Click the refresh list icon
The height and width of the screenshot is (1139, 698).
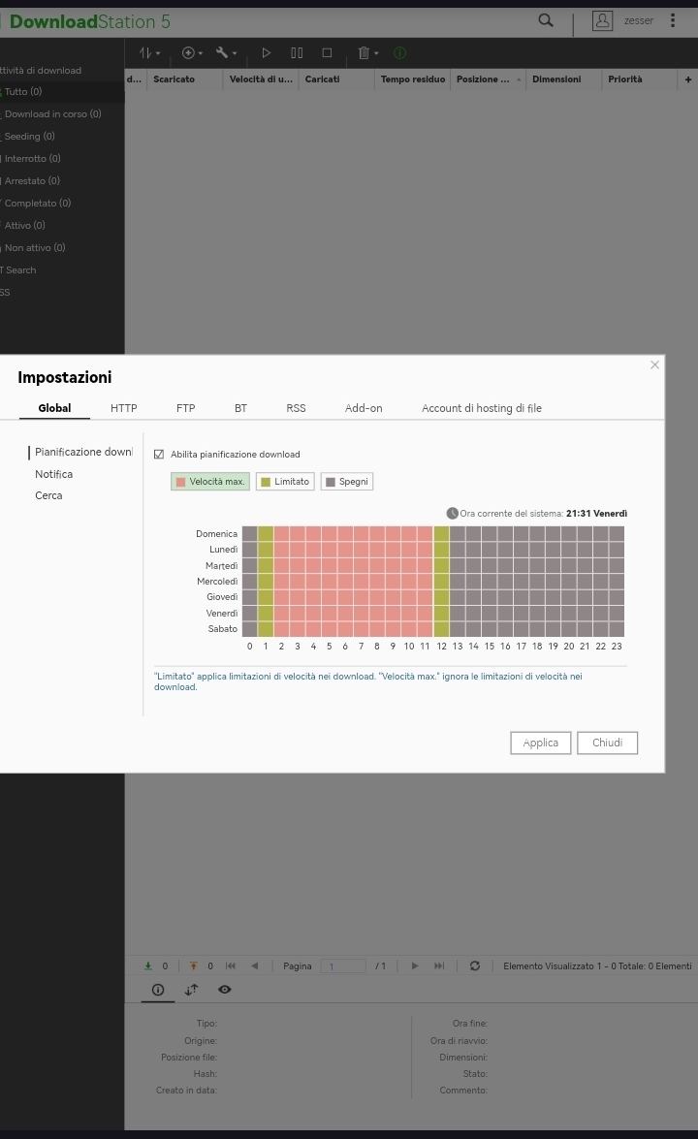pos(475,966)
